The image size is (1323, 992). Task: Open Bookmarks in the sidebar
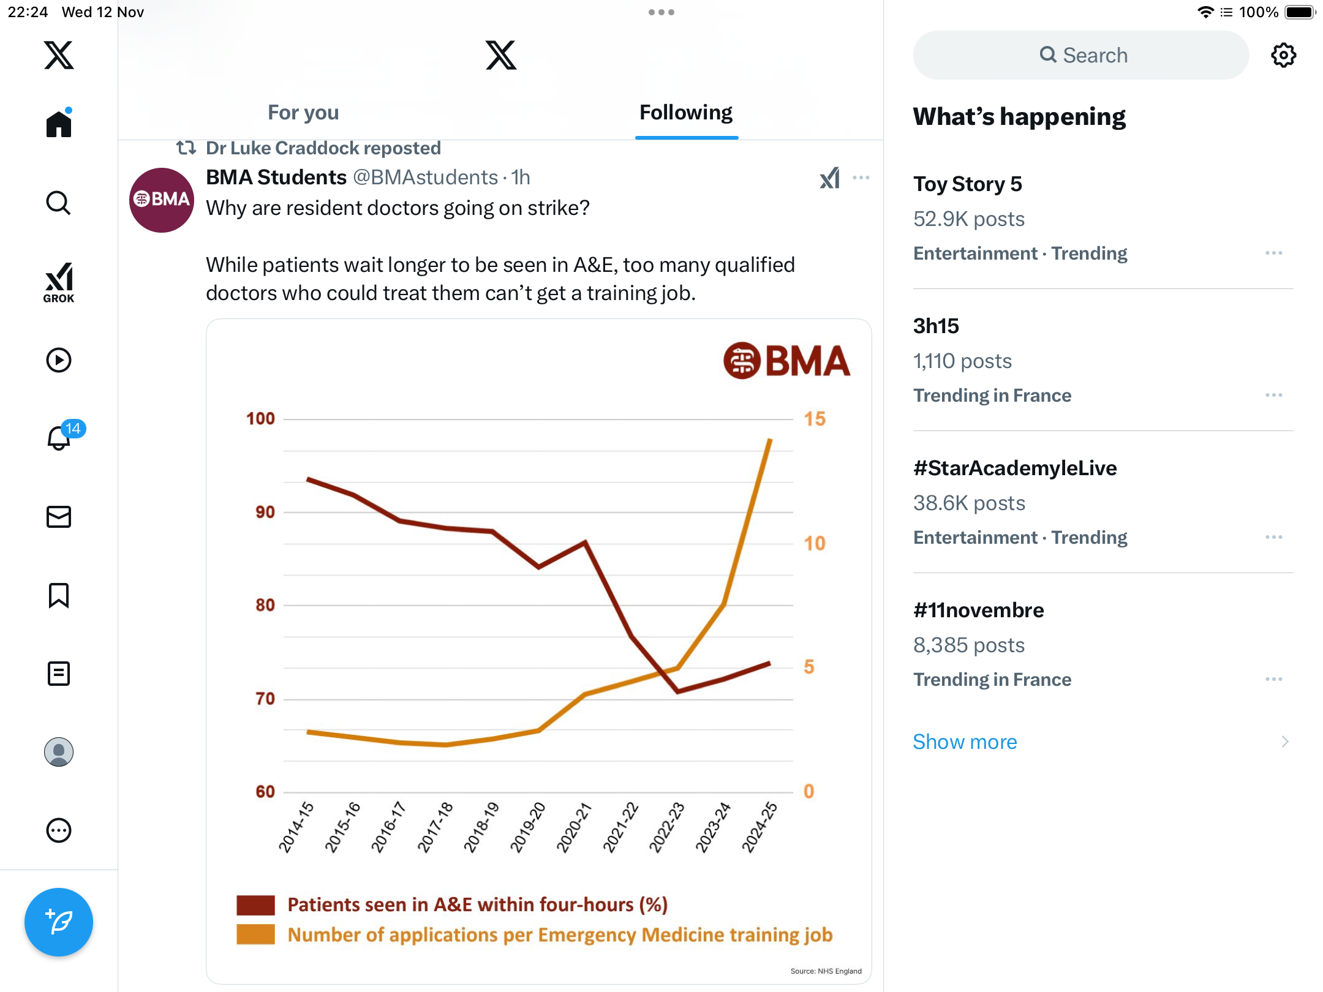(59, 595)
